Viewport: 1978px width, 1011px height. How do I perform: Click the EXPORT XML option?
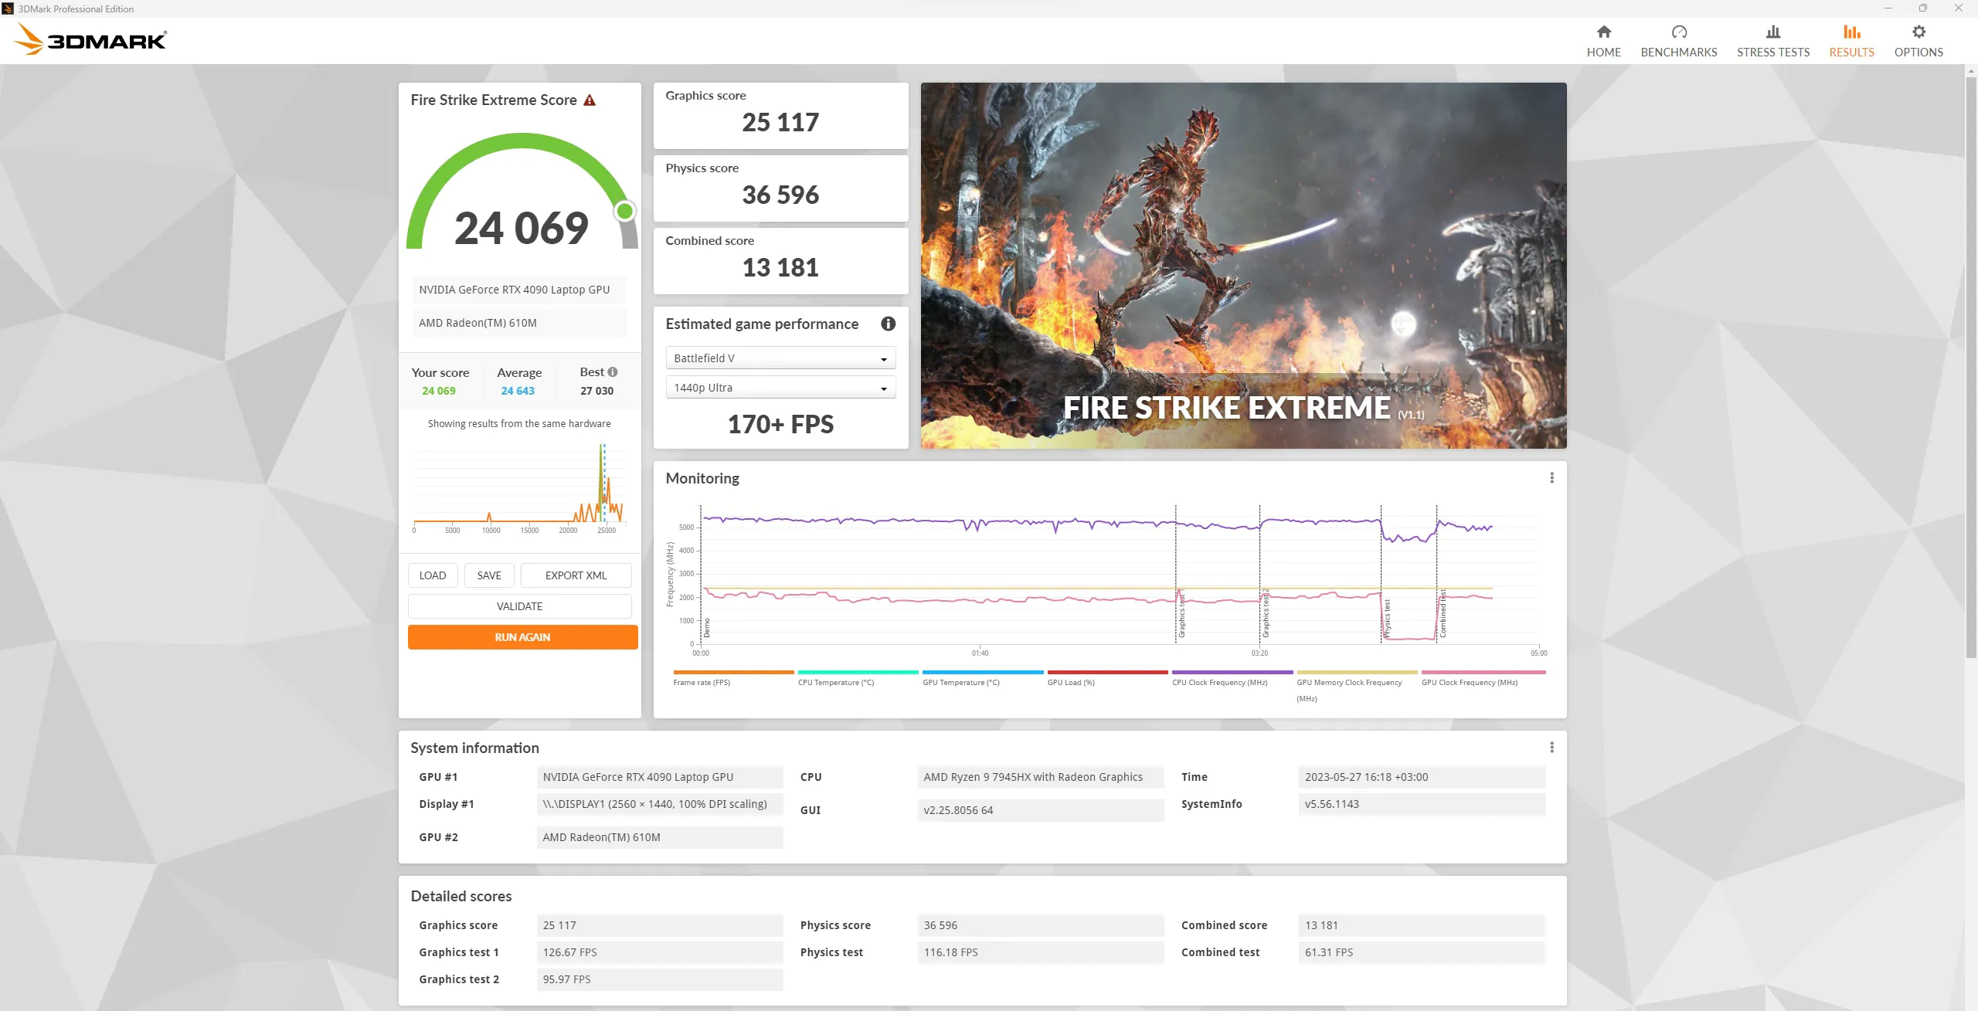575,574
